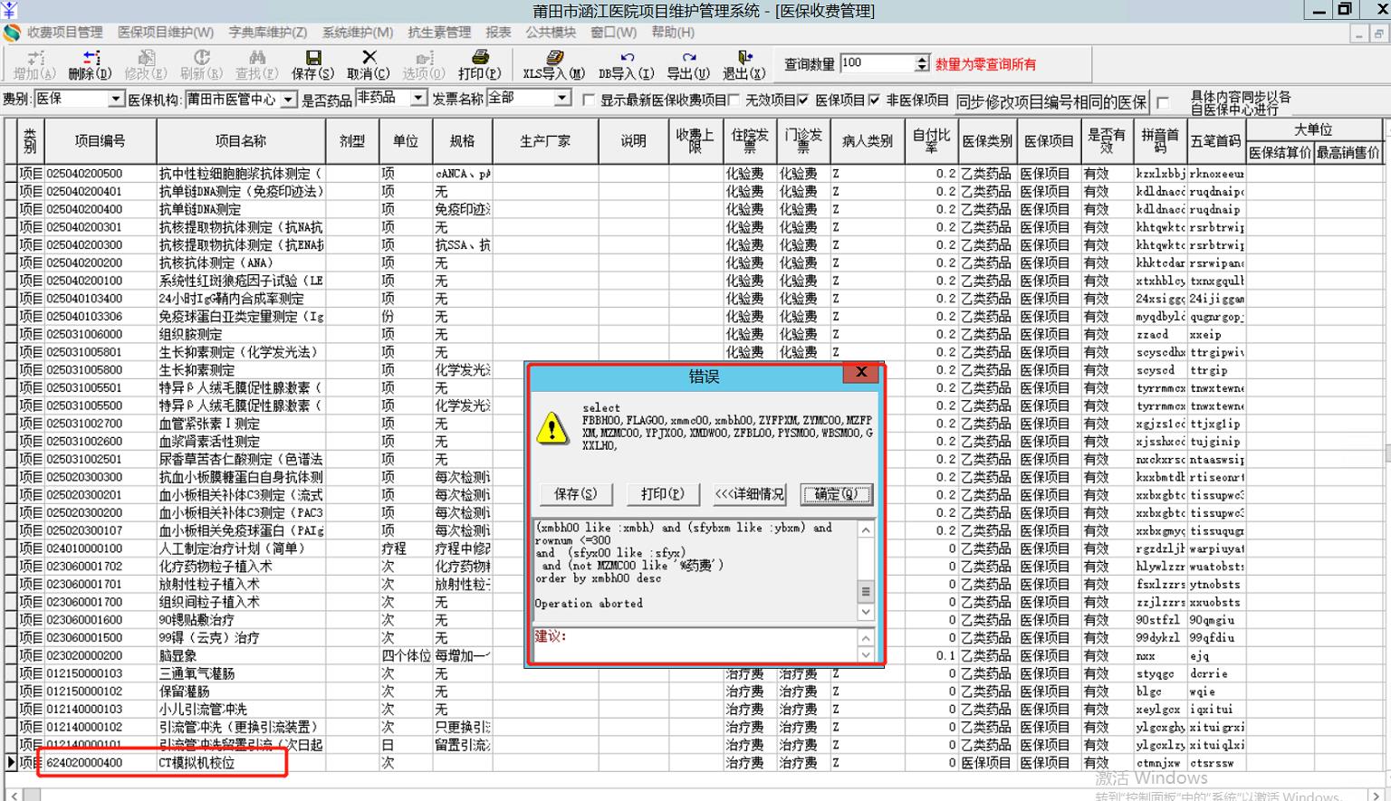
Task: Close the 错误 error dialog with X
Action: point(861,372)
